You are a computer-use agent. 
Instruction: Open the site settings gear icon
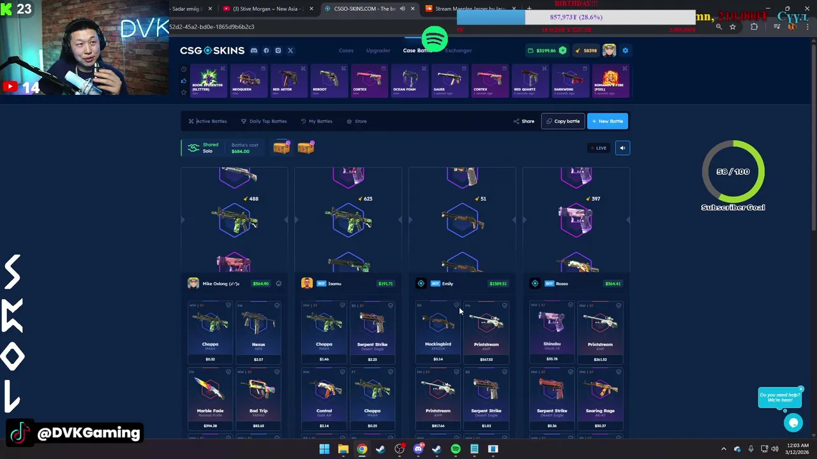tap(626, 50)
